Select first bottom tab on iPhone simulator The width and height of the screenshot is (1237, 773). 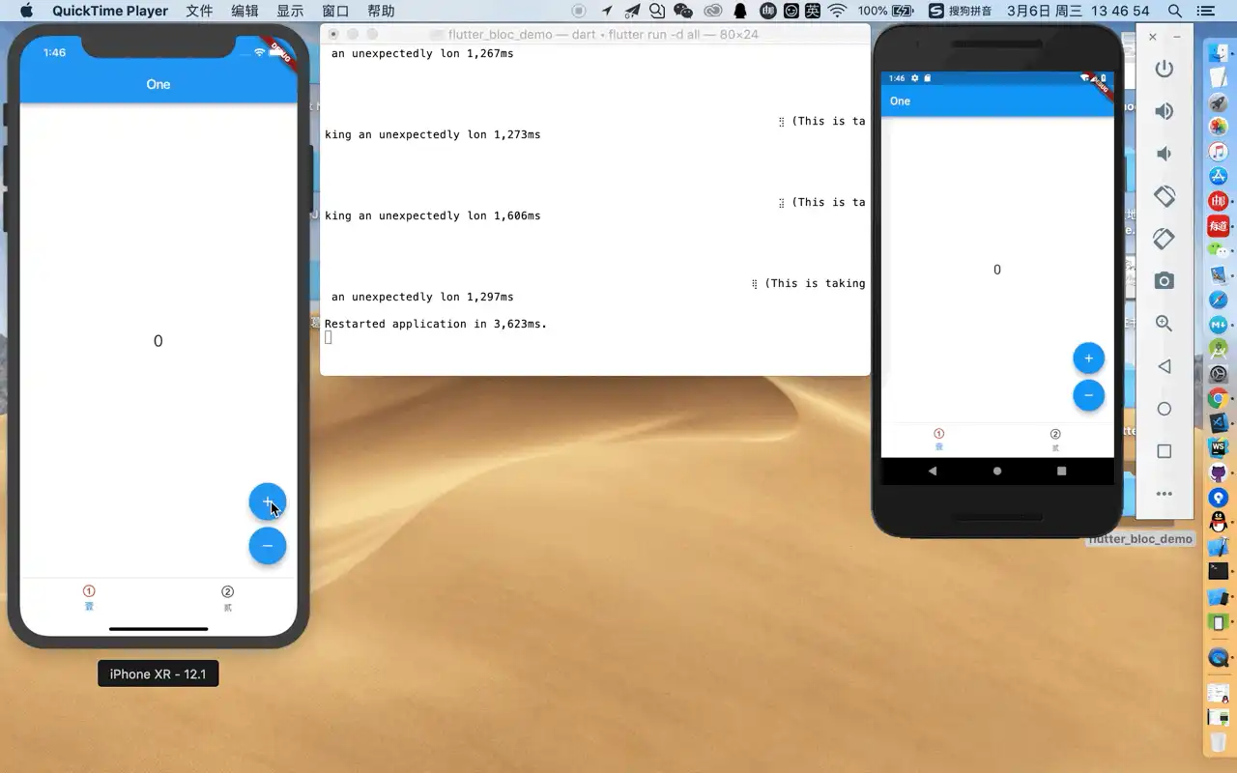tap(89, 598)
